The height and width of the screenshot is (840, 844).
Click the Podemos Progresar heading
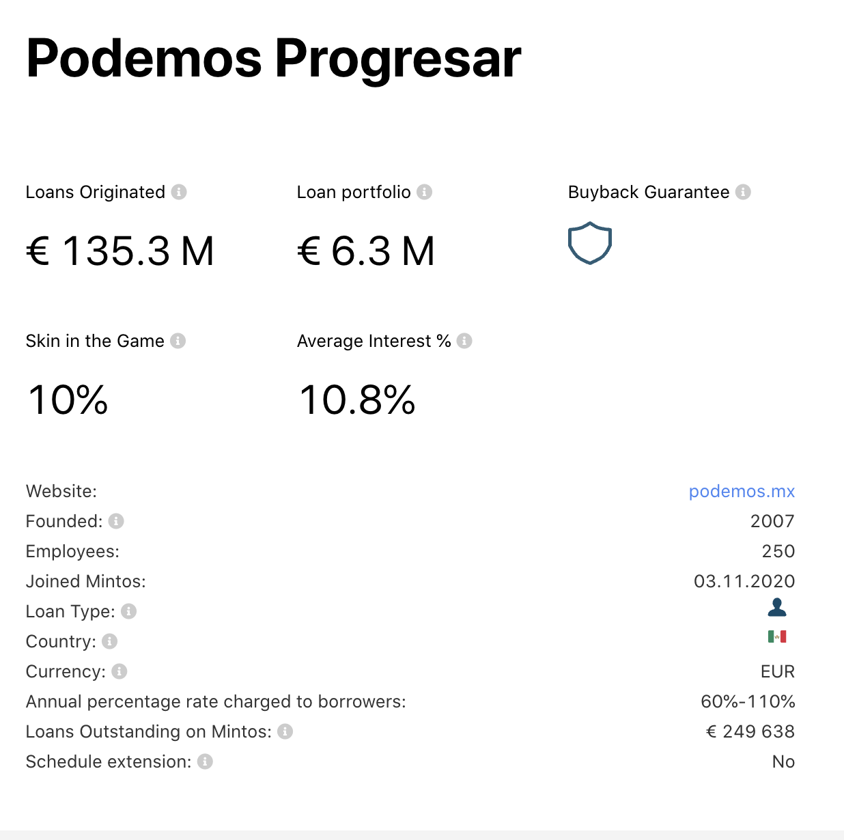coord(273,59)
